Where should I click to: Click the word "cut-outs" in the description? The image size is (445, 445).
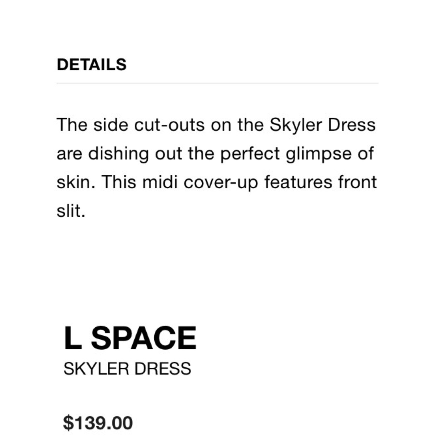click(x=169, y=125)
